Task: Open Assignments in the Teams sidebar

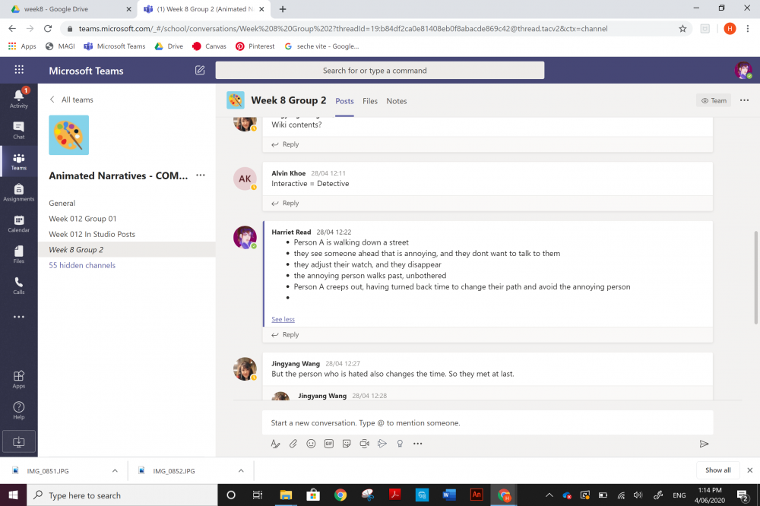Action: coord(18,192)
